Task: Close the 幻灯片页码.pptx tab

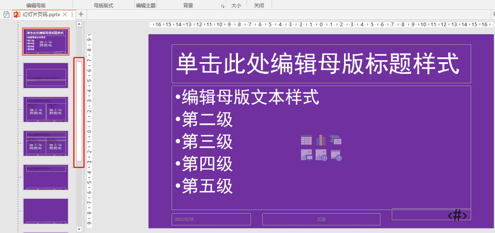Action: (x=64, y=14)
